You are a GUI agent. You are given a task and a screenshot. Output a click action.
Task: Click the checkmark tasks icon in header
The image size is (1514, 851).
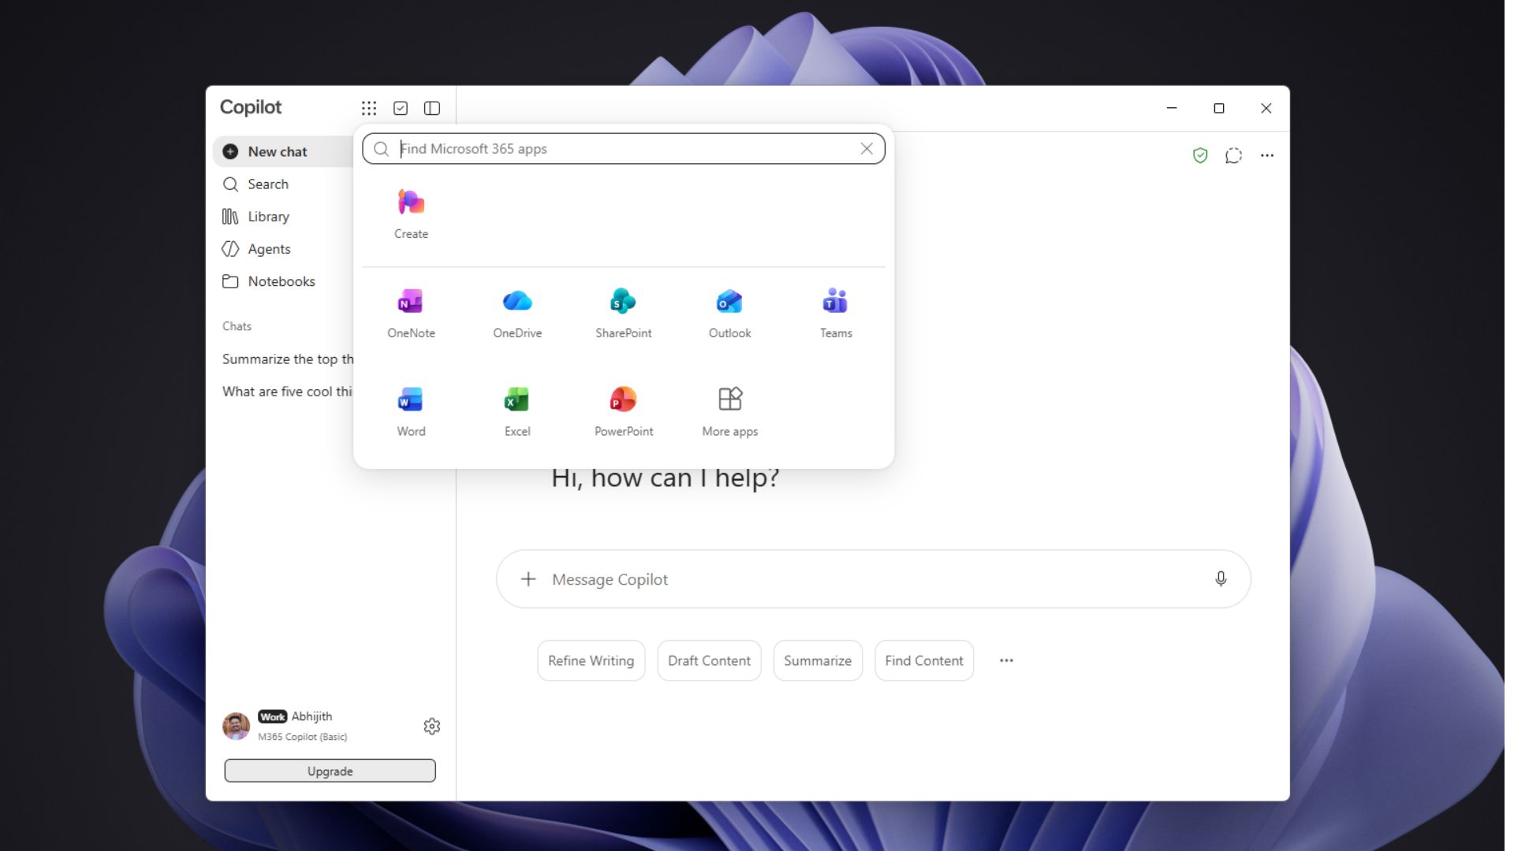(401, 108)
